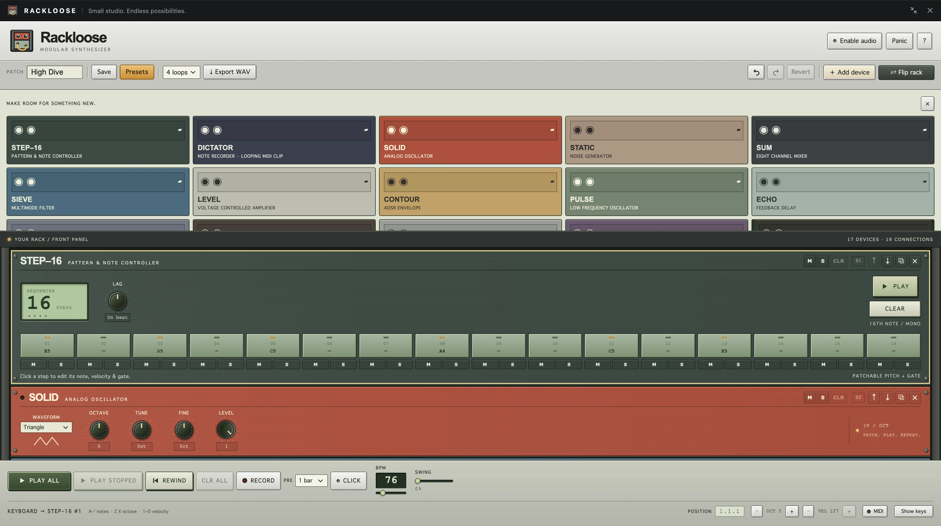Viewport: 941px width, 526px height.
Task: Move the STEP-16 device down in rack
Action: pos(887,261)
